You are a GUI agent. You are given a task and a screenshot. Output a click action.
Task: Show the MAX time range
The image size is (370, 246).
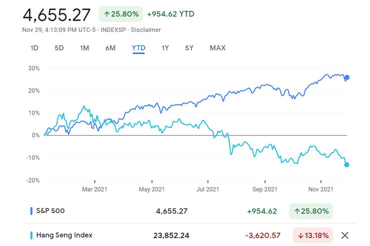[x=217, y=48]
